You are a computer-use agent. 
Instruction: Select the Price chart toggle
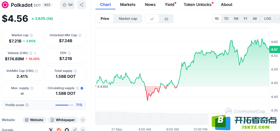[x=105, y=19]
